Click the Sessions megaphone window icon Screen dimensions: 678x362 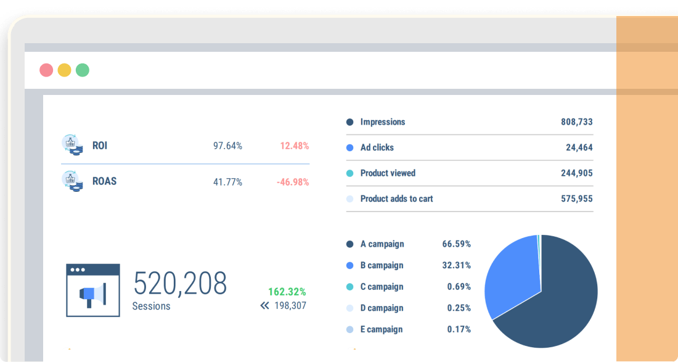[93, 290]
